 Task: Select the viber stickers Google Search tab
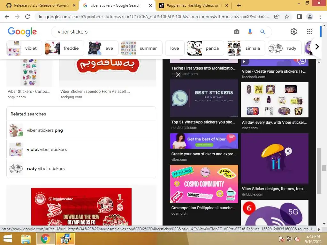click(x=115, y=5)
